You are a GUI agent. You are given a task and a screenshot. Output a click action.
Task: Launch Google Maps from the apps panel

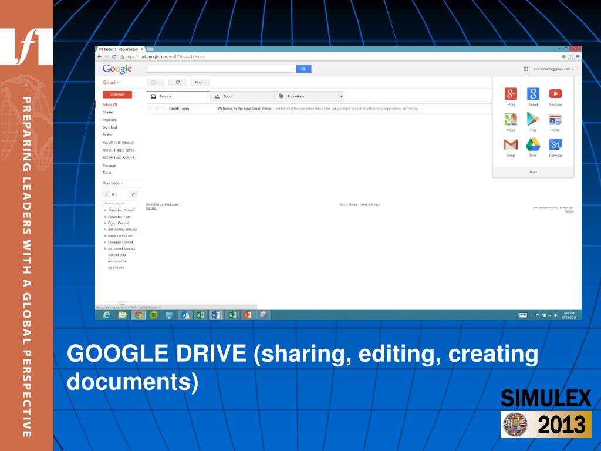coord(511,120)
